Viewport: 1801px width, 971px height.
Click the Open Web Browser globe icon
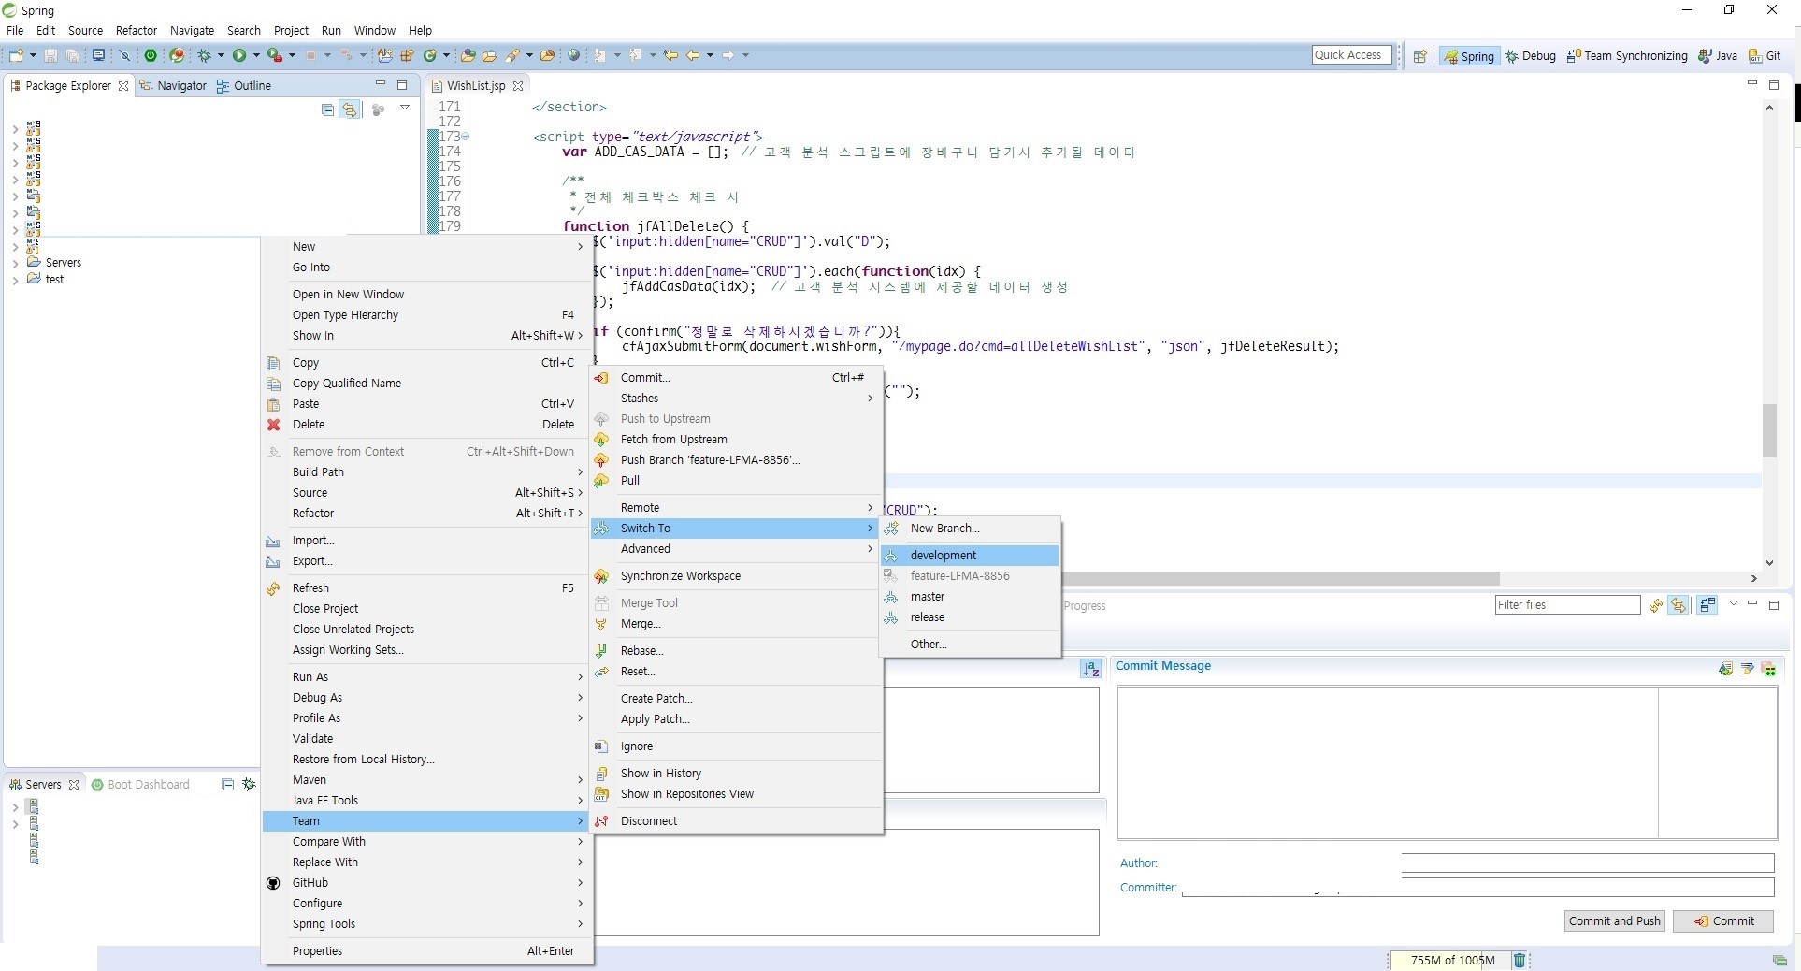tap(573, 55)
